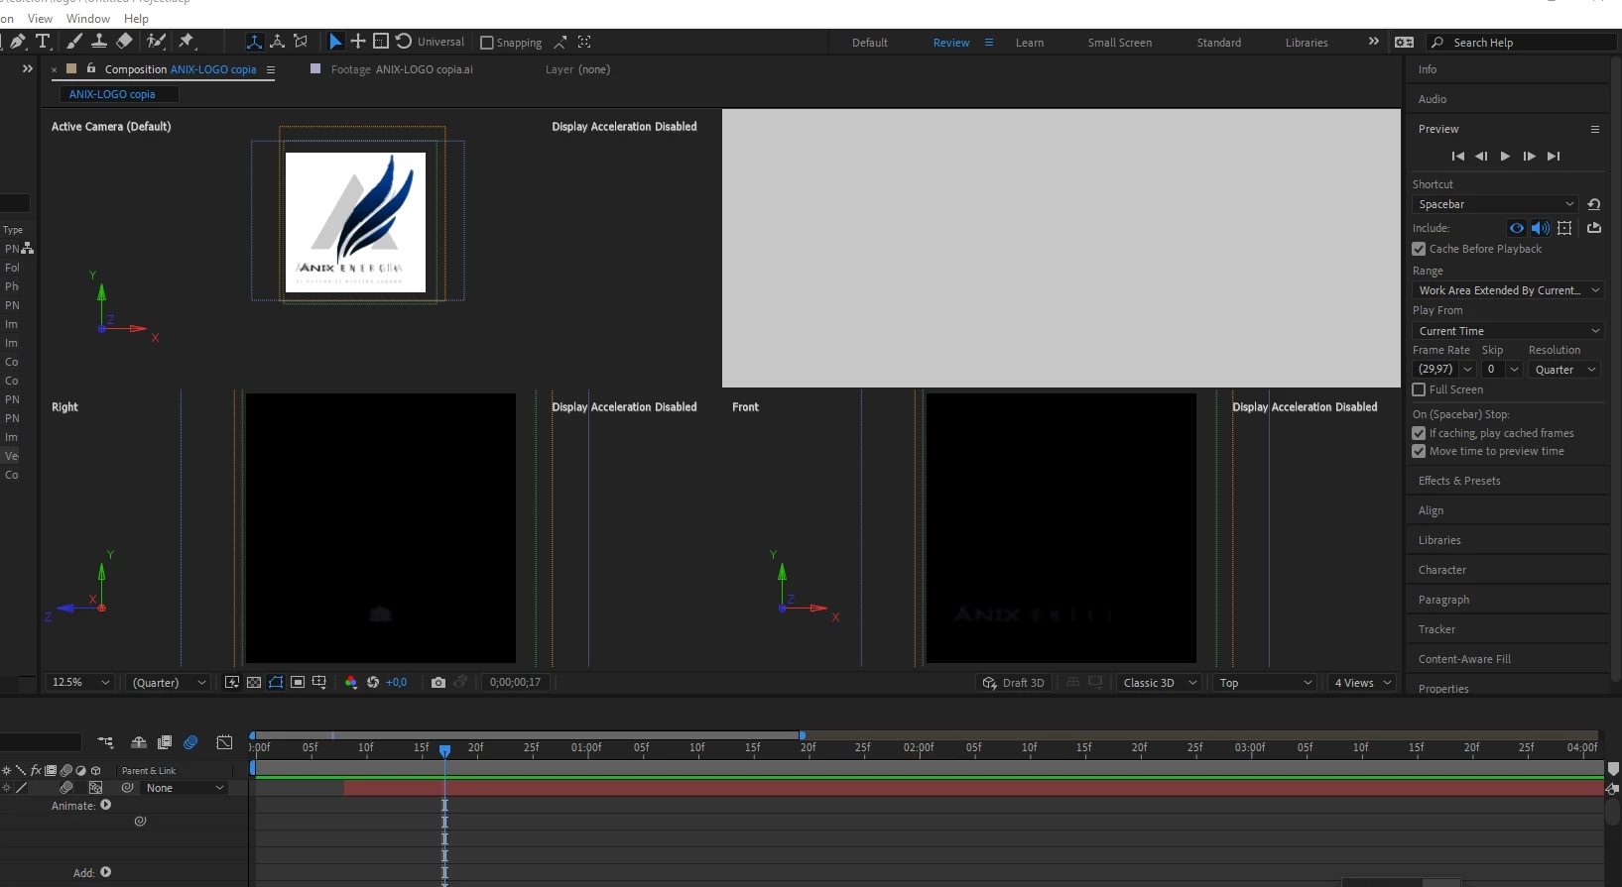Play preview with play button
The width and height of the screenshot is (1622, 887).
click(1505, 157)
